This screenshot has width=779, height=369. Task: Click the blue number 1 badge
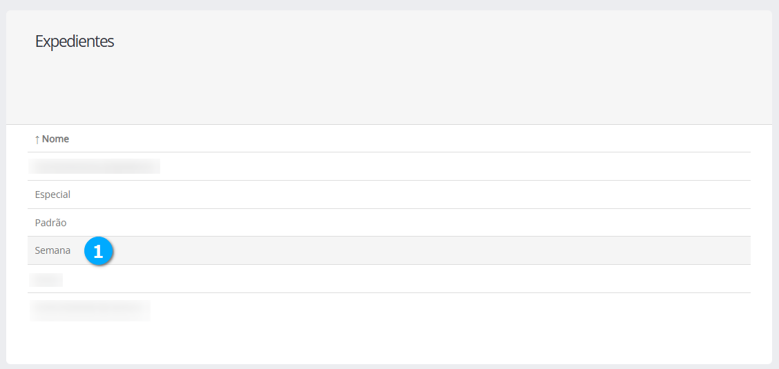click(98, 252)
